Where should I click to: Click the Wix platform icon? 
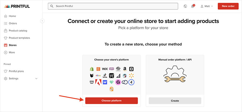[105, 69]
